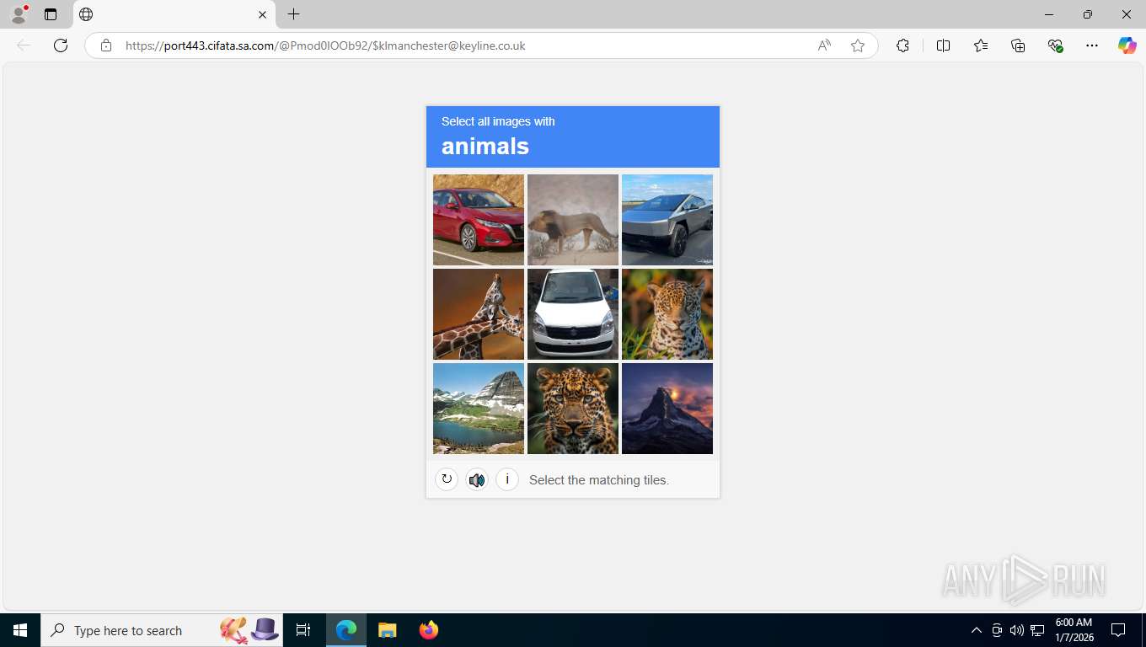Open the volume control in tray
Viewport: 1146px width, 647px height.
click(1017, 630)
